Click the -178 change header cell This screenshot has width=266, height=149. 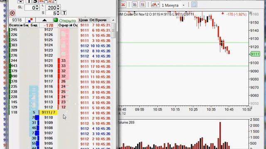tap(49, 25)
